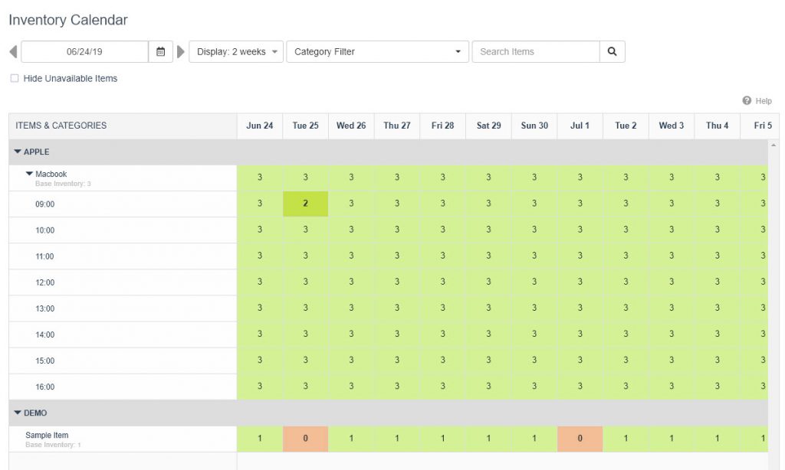Select the 12:00 time slot row label

44,282
